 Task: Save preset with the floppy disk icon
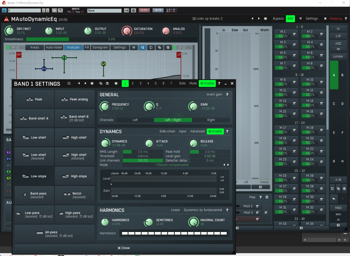click(x=60, y=11)
